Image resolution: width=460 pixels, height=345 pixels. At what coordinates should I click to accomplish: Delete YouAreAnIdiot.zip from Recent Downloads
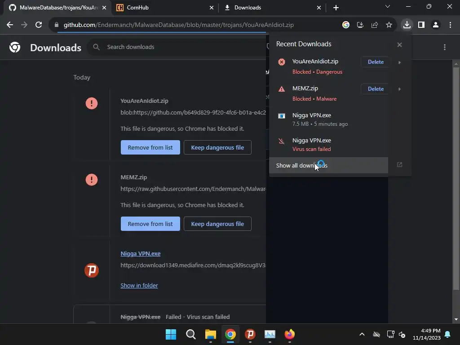(376, 62)
